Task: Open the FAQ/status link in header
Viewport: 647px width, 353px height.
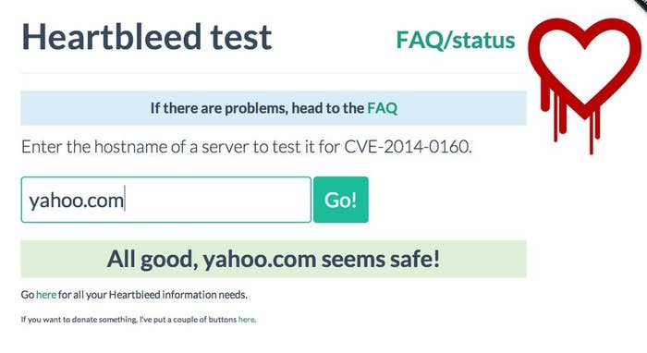Action: [456, 41]
